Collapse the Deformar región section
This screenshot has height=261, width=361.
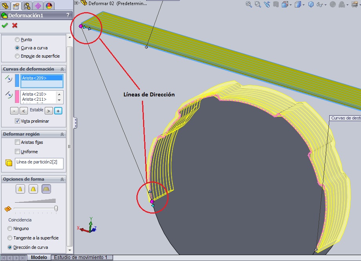[x=62, y=134]
